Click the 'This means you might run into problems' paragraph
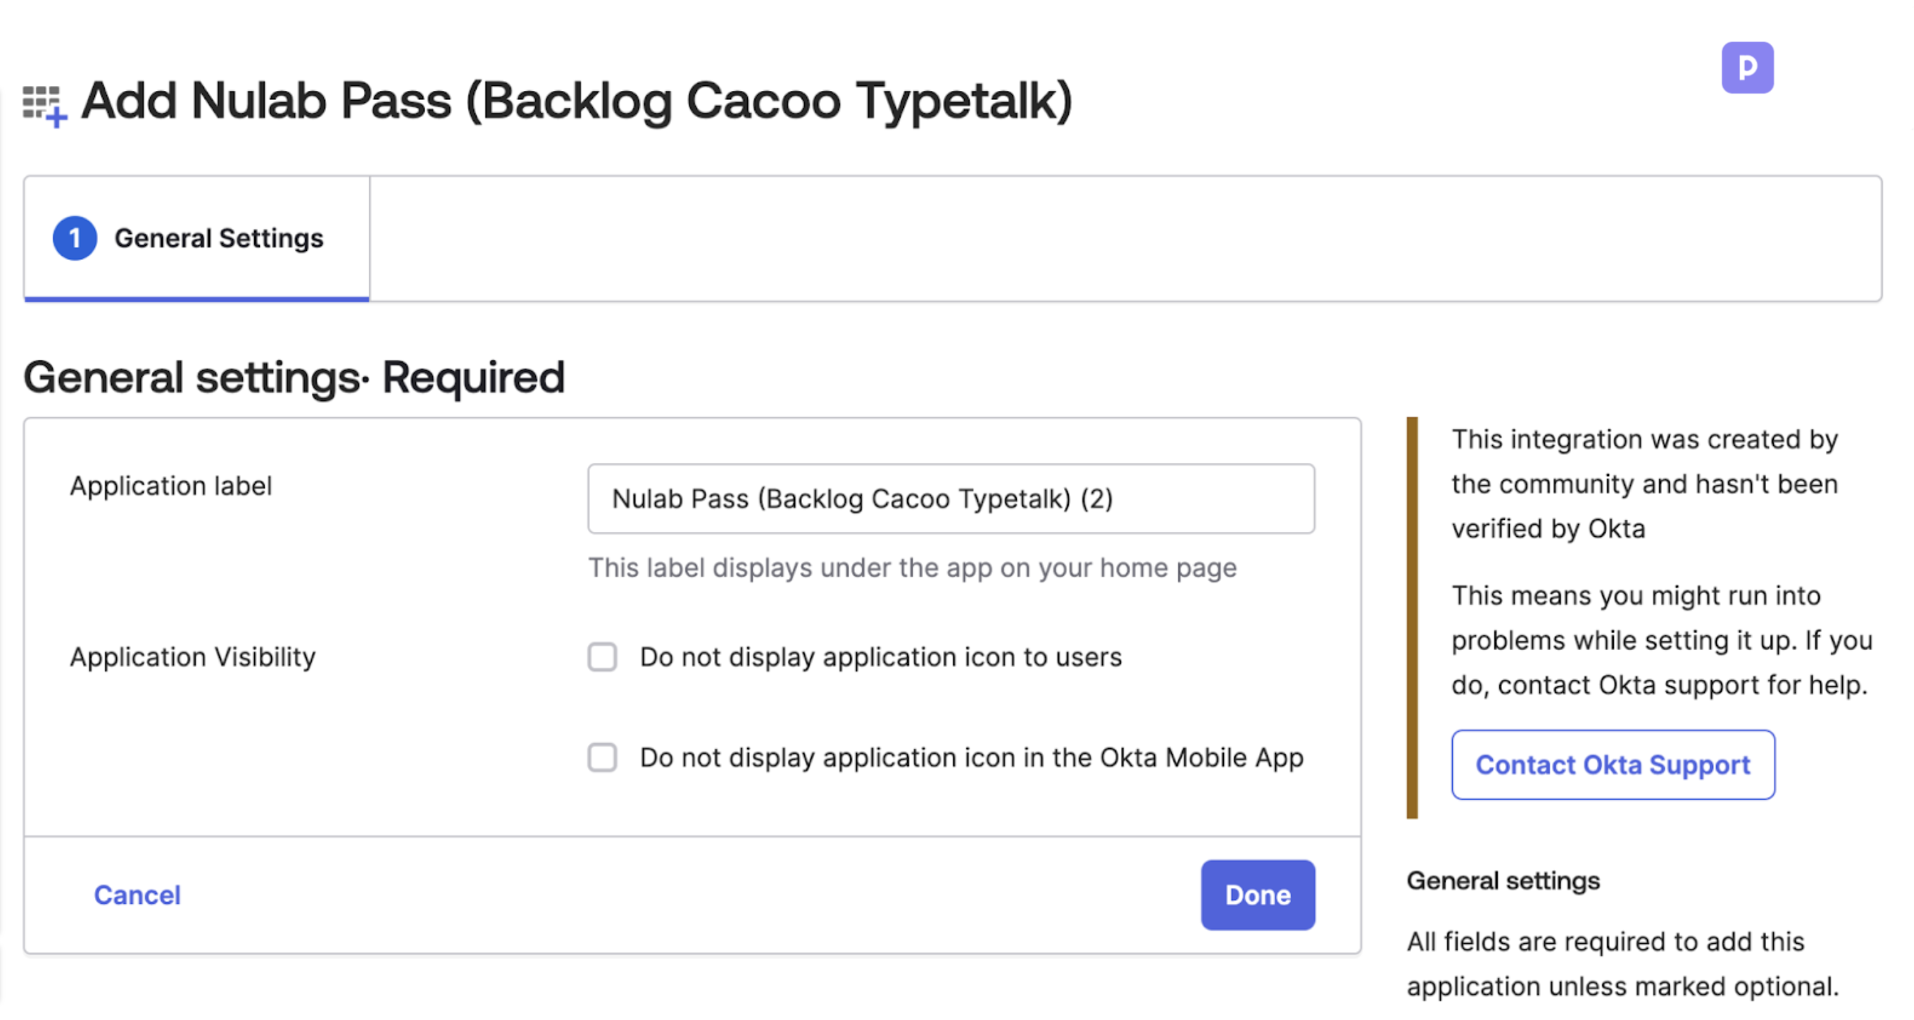Image resolution: width=1914 pixels, height=1020 pixels. click(1660, 640)
